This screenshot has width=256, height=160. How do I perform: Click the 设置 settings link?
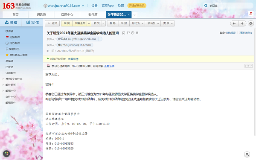click(x=94, y=6)
